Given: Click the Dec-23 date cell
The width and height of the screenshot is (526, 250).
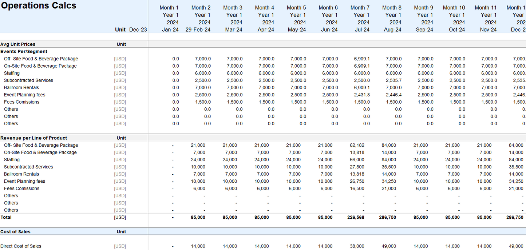Looking at the screenshot, I should (138, 30).
